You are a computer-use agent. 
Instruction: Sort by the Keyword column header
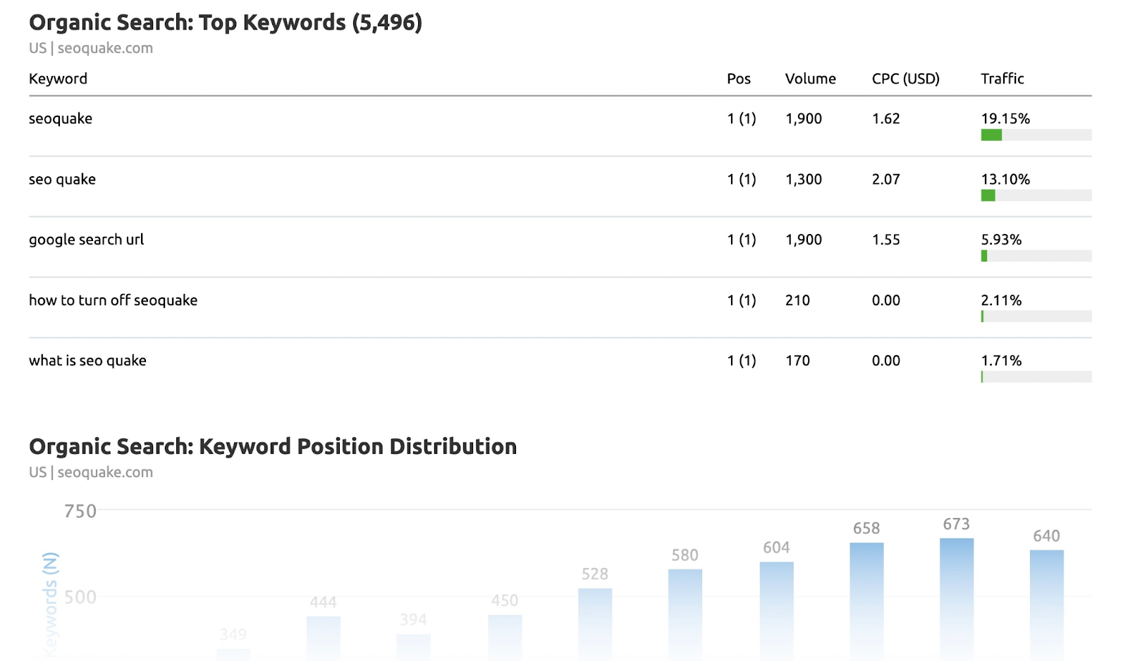[x=58, y=78]
